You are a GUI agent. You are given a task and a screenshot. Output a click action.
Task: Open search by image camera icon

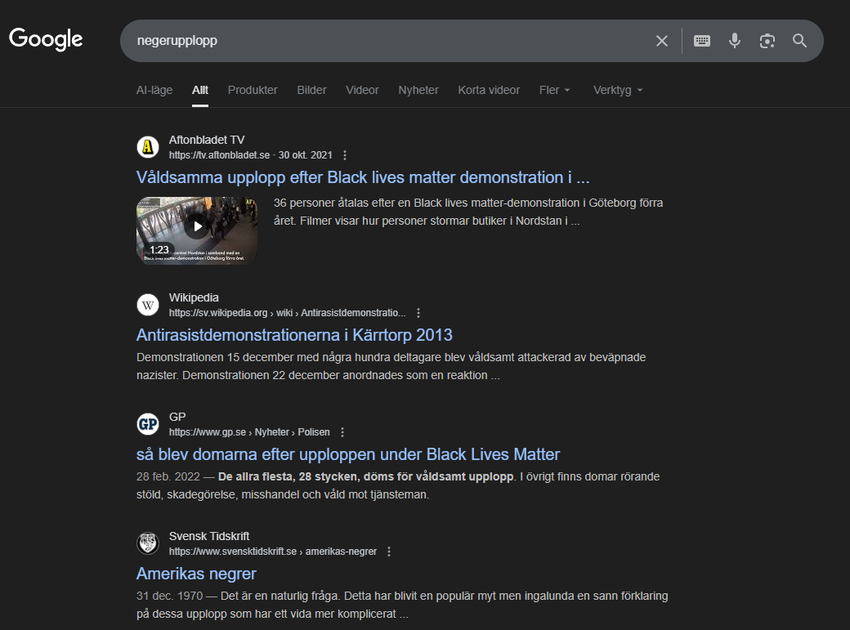pyautogui.click(x=767, y=41)
